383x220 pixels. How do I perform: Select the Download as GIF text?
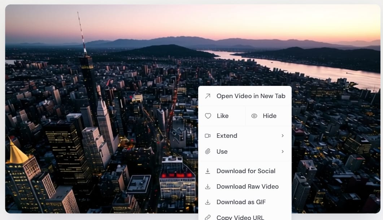[241, 202]
